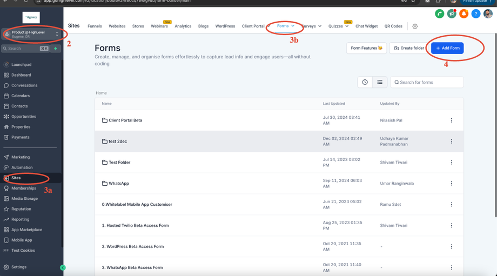497x276 pixels.
Task: Collapse sidebar using the green arrow icon
Action: (63, 267)
